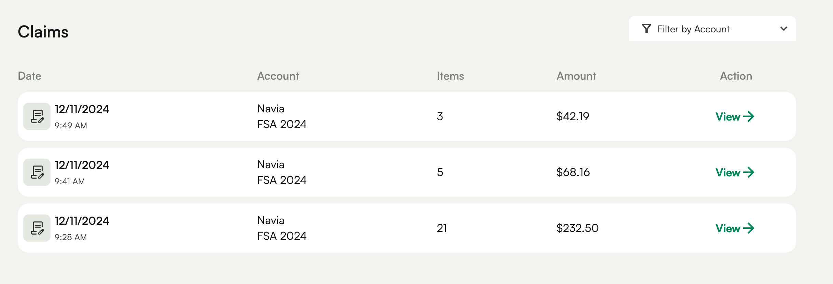Click the Account column header
The image size is (833, 284).
(278, 76)
